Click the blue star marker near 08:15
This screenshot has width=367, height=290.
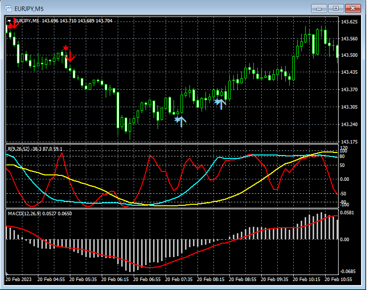[x=217, y=101]
